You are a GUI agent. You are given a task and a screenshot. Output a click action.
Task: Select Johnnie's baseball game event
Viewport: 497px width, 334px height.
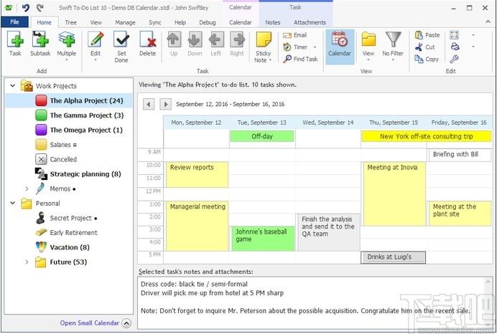click(x=263, y=239)
